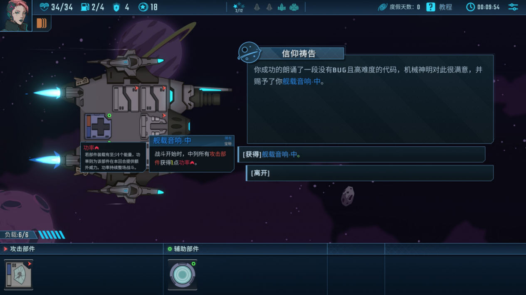This screenshot has width=526, height=295.
Task: Click the 度假天数 planet icon
Action: point(383,7)
